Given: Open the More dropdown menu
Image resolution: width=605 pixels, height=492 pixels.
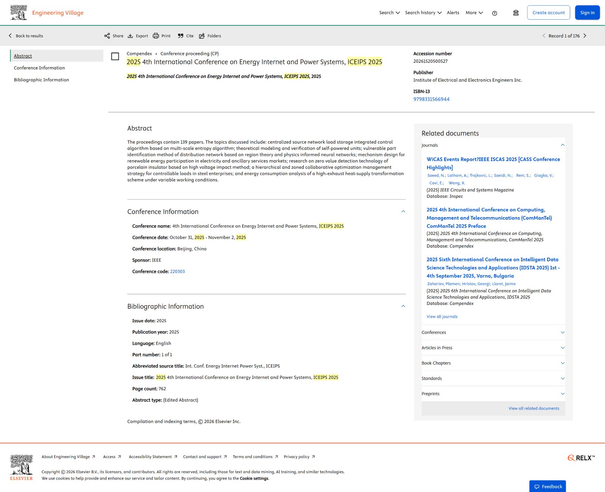Looking at the screenshot, I should click(x=474, y=12).
